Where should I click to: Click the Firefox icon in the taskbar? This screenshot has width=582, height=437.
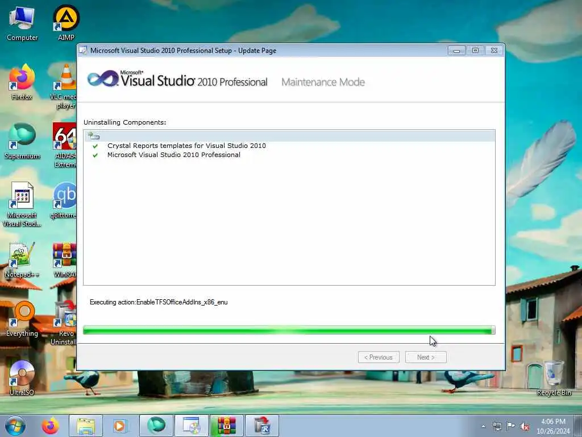point(50,426)
